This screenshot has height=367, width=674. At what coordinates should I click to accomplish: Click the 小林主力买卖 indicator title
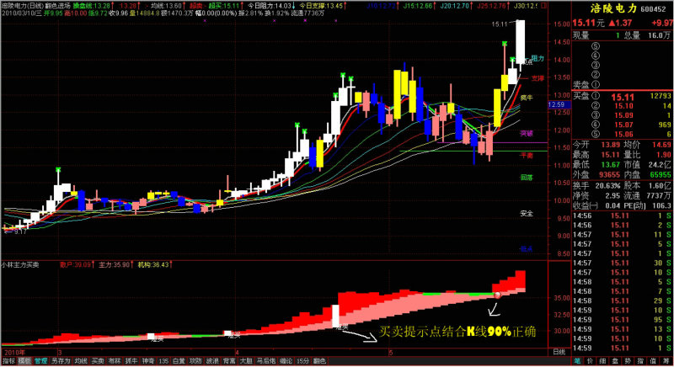tap(19, 265)
